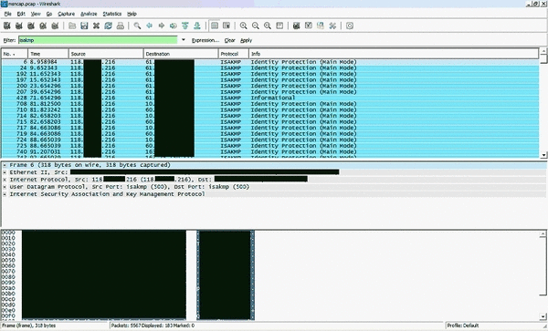Open the Go menu
Image resolution: width=548 pixels, height=331 pixels.
[x=49, y=14]
